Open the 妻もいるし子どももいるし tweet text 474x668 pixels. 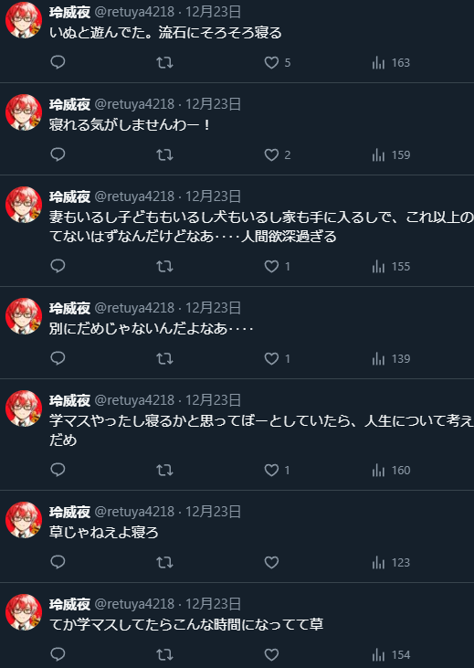coord(261,227)
